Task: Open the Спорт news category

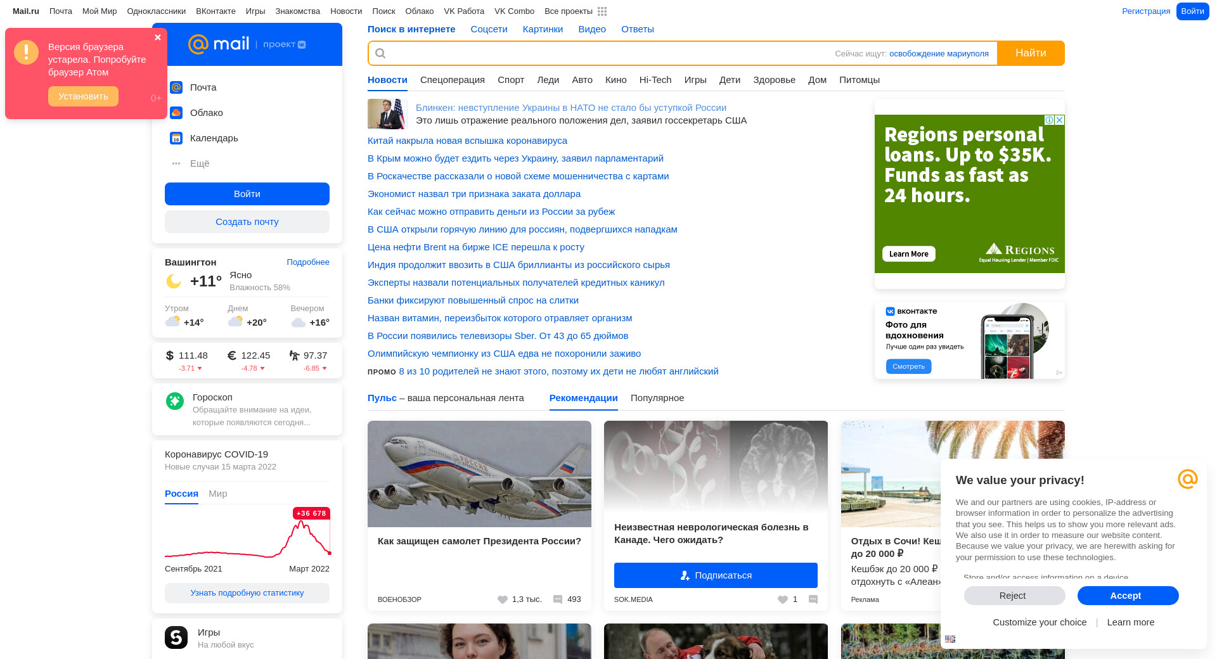Action: pyautogui.click(x=511, y=80)
